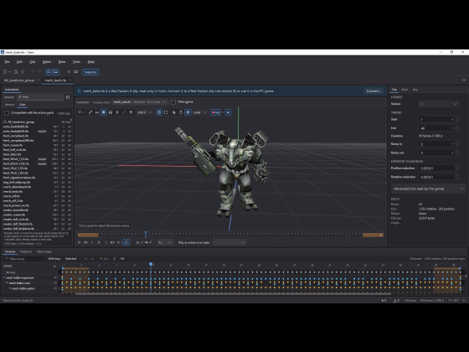This screenshot has height=352, width=469.
Task: Toggle the highlighted clock icon in viewport toolbar
Action: [159, 112]
